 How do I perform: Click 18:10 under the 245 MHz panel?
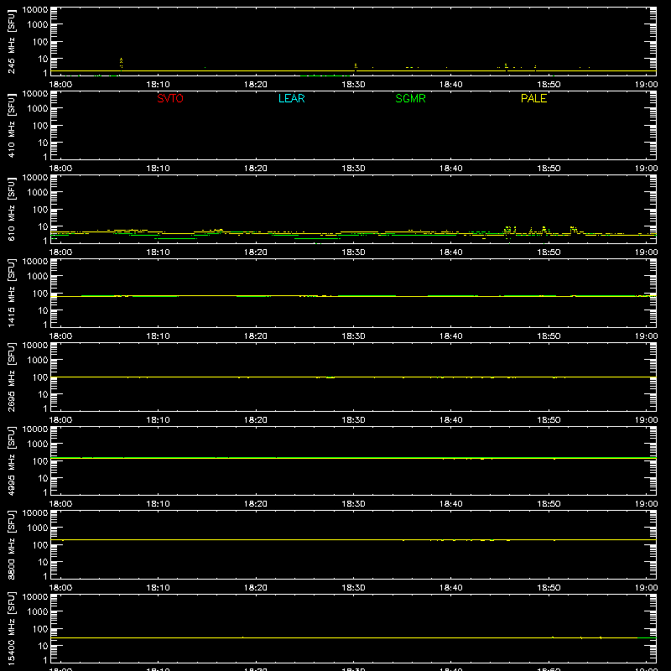tap(158, 85)
